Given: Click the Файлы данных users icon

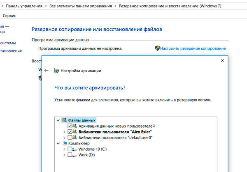Looking at the screenshot, I should tap(64, 120).
